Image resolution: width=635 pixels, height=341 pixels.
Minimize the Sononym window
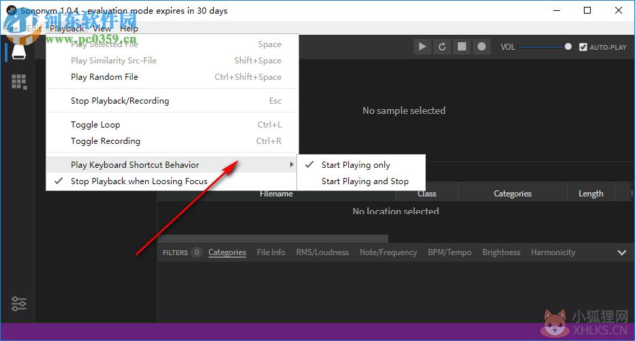557,10
